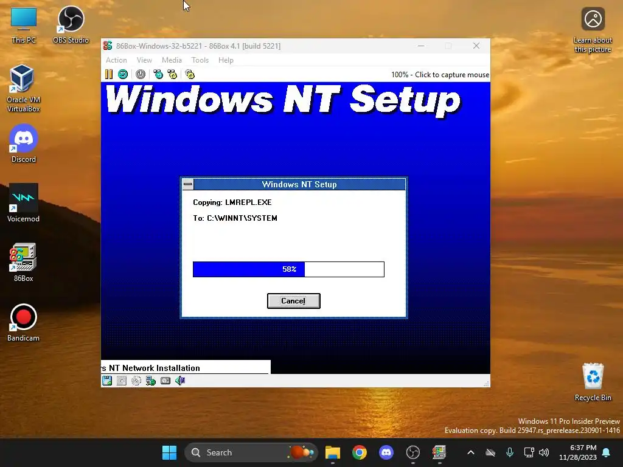Screen dimensions: 623x467
Task: Click the CD-ROM drive status icon
Action: [x=136, y=381]
